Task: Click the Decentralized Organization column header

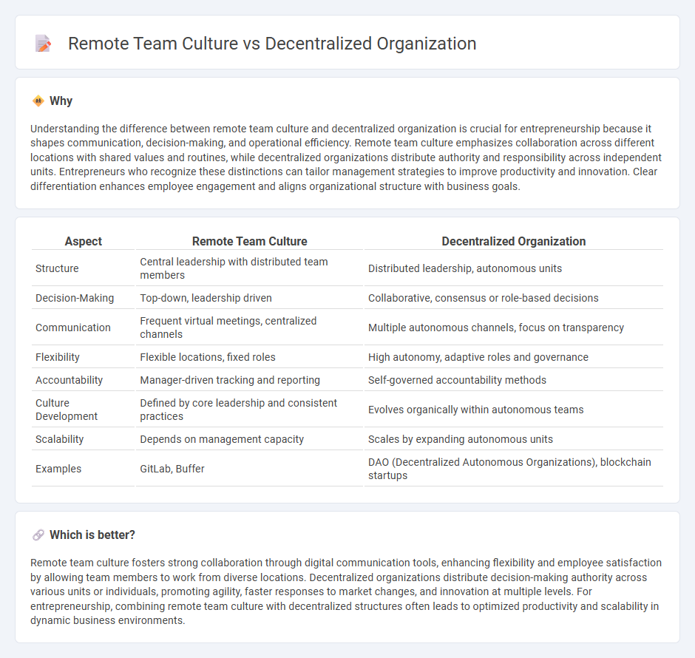Action: click(514, 241)
